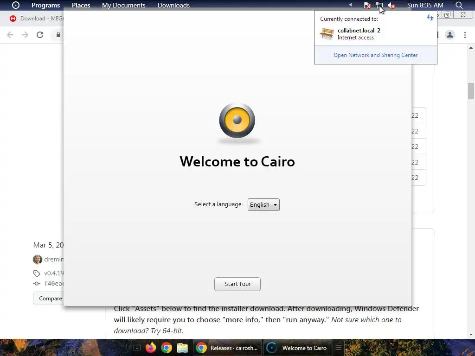Screen dimensions: 475x356
Task: Click the Chrome forward arrow
Action: pos(25,35)
